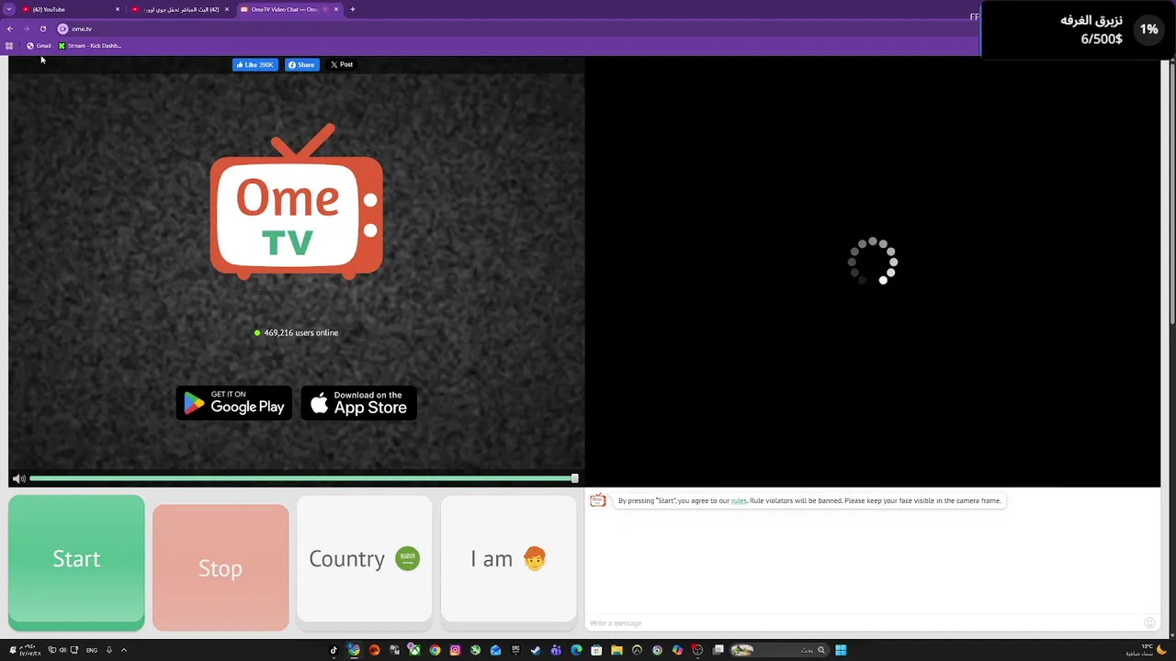
Task: Click the 1% donation goal overlay
Action: click(1079, 29)
